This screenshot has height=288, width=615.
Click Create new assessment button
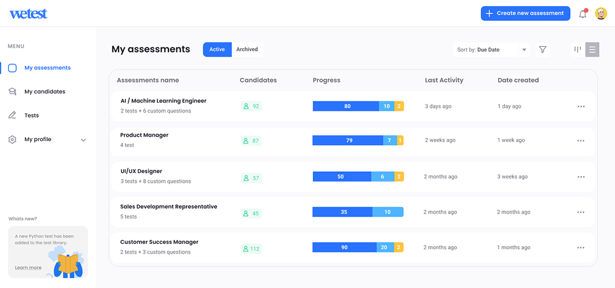coord(526,14)
